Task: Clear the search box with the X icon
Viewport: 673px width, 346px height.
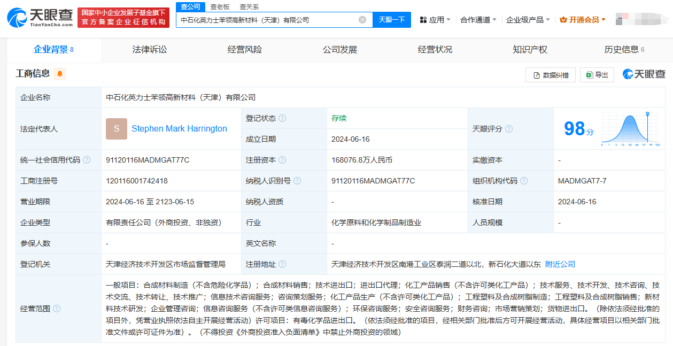Action: click(362, 20)
